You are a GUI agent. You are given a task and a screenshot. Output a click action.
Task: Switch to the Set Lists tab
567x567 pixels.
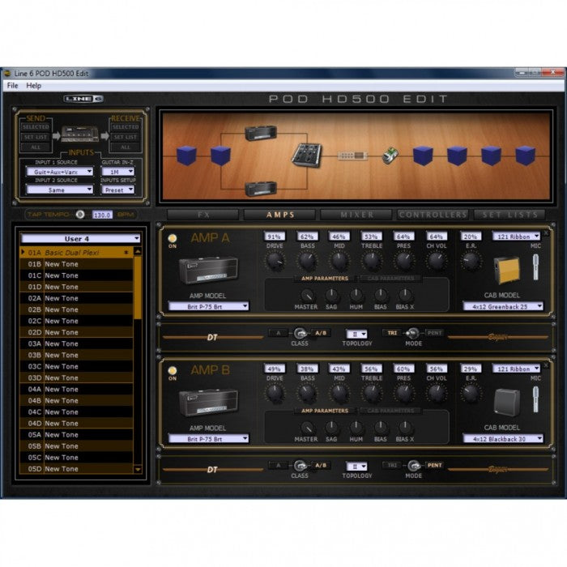[509, 215]
